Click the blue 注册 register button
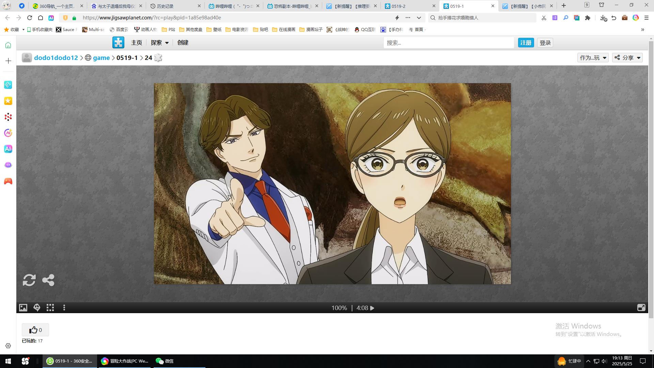 click(526, 43)
